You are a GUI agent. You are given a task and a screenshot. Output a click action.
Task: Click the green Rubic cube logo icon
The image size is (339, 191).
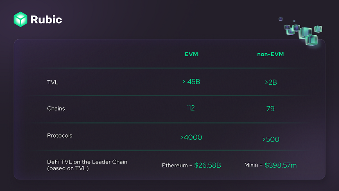[x=20, y=19]
